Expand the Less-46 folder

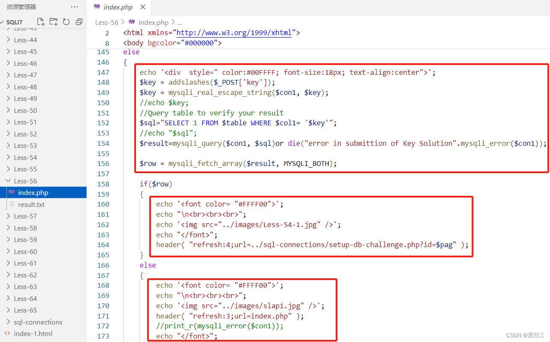coord(43,63)
